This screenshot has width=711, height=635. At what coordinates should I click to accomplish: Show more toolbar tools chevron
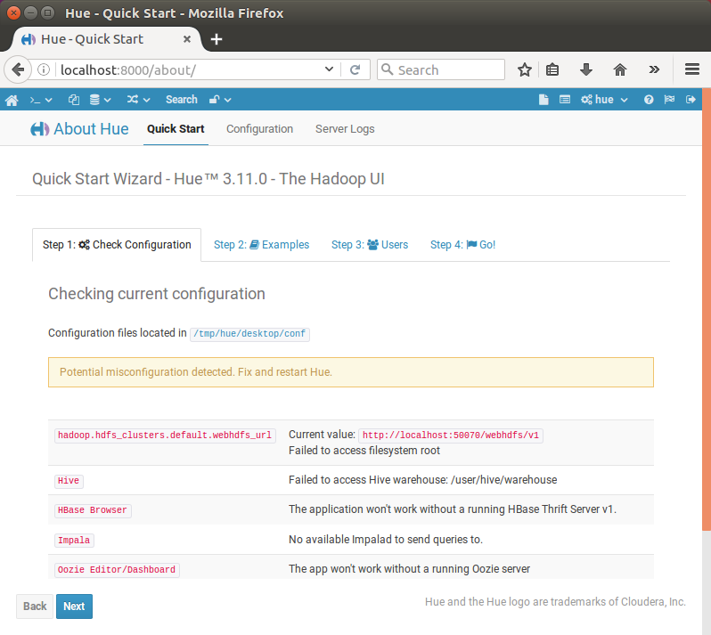pos(654,69)
